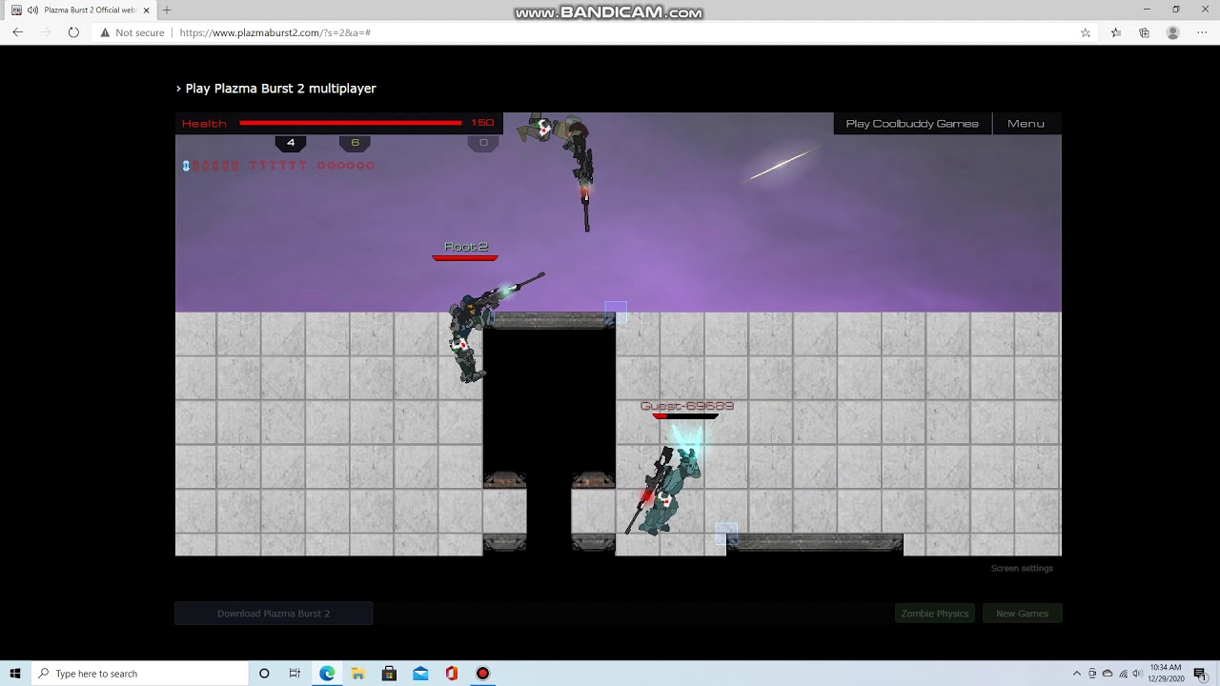Viewport: 1220px width, 686px height.
Task: Select weapon slot 6
Action: coord(355,143)
